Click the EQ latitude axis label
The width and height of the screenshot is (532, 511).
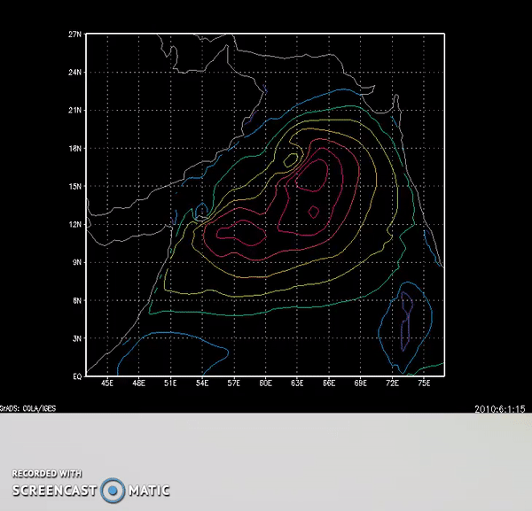[77, 376]
